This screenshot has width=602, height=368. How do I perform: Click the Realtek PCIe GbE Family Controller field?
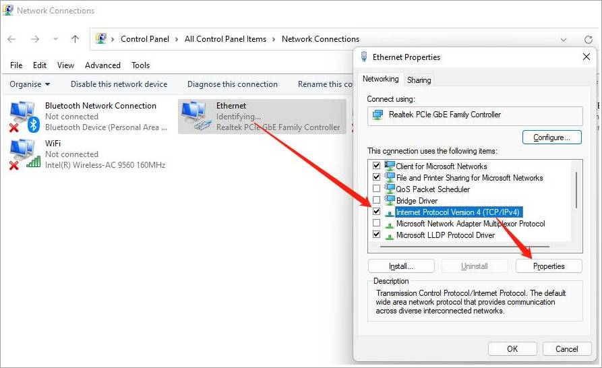pyautogui.click(x=475, y=116)
